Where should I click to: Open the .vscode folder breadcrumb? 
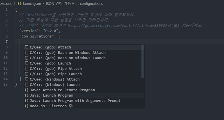tap(6, 4)
